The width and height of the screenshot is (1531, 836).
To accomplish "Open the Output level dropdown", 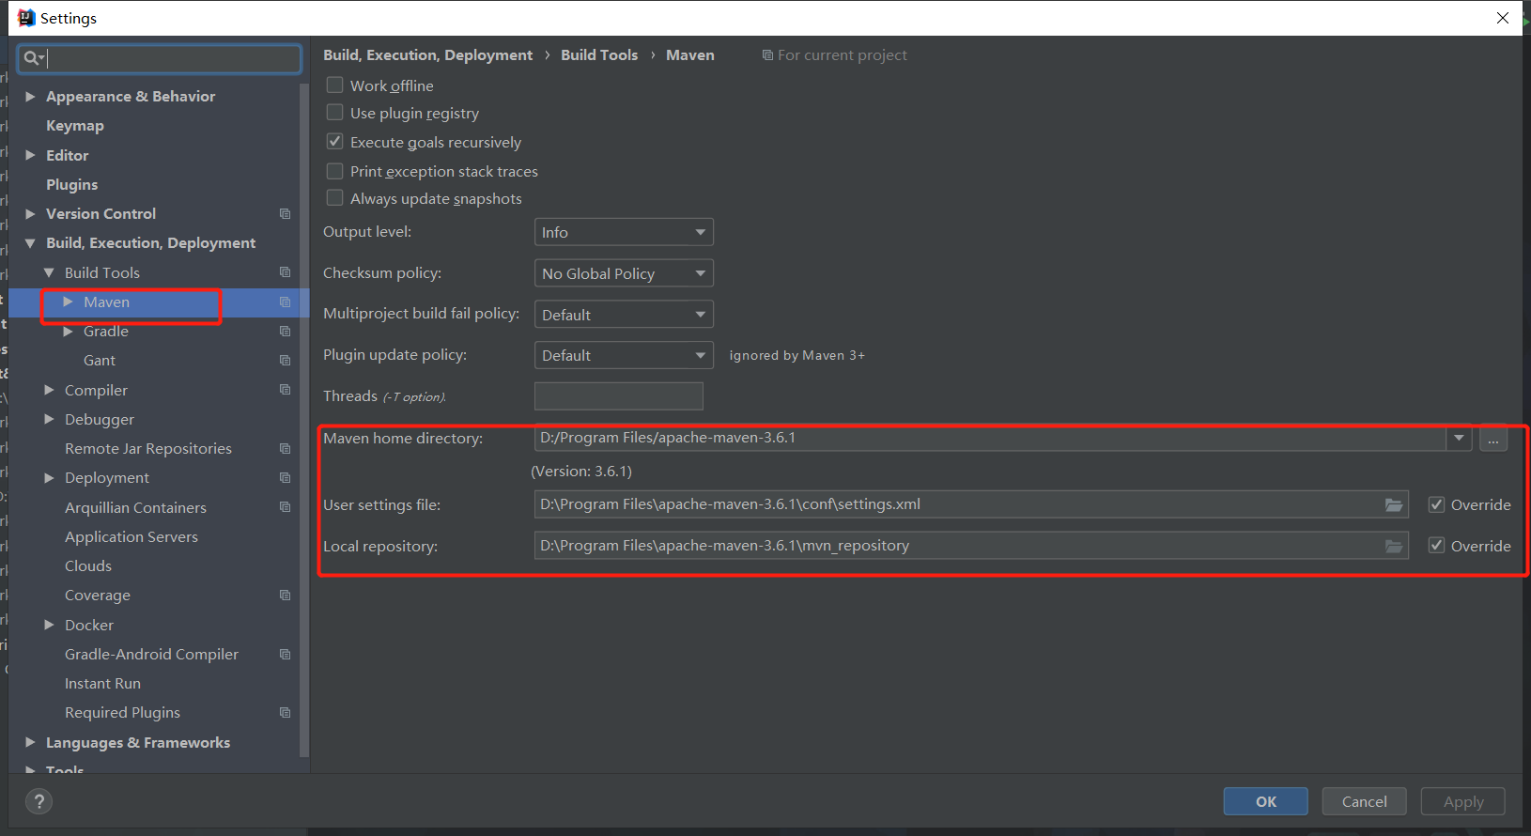I will coord(624,232).
